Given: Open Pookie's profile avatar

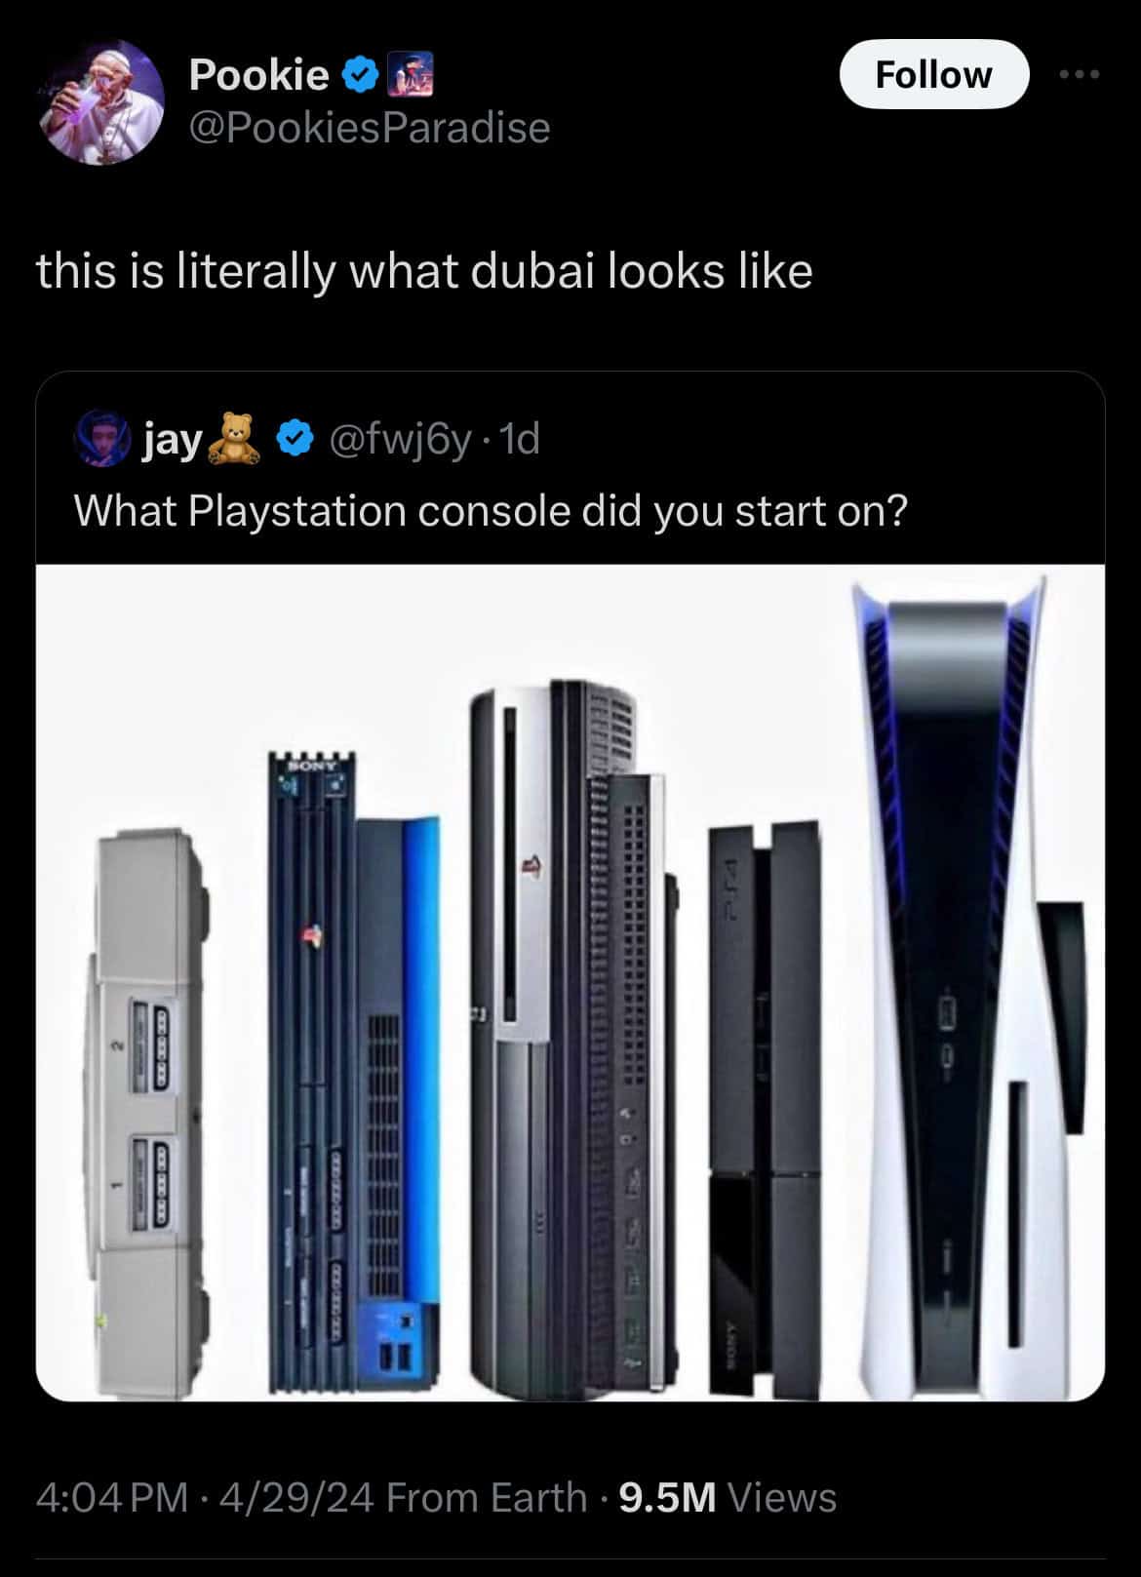Looking at the screenshot, I should (102, 102).
